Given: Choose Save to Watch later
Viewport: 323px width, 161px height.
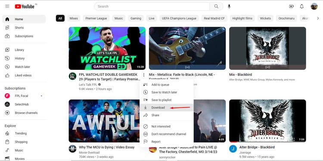Looking at the screenshot, I should (x=166, y=92).
